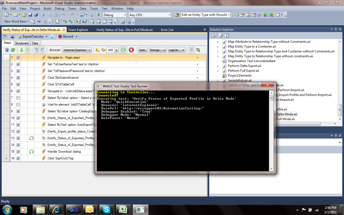Click the Windows Explorer folder taskbar icon
This screenshot has height=215, width=344.
40,209
